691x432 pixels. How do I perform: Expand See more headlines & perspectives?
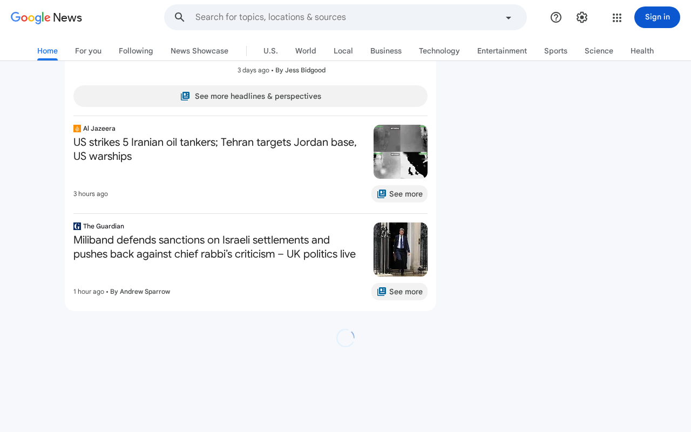pos(250,96)
